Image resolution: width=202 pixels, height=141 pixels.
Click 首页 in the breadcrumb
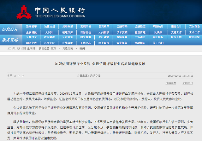click(x=53, y=49)
